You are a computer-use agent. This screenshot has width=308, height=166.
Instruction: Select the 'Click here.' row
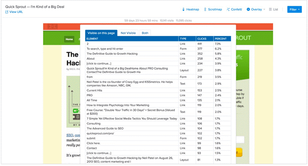click(x=158, y=143)
